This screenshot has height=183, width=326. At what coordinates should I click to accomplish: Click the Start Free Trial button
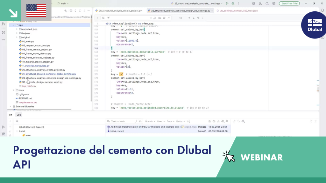289,3
